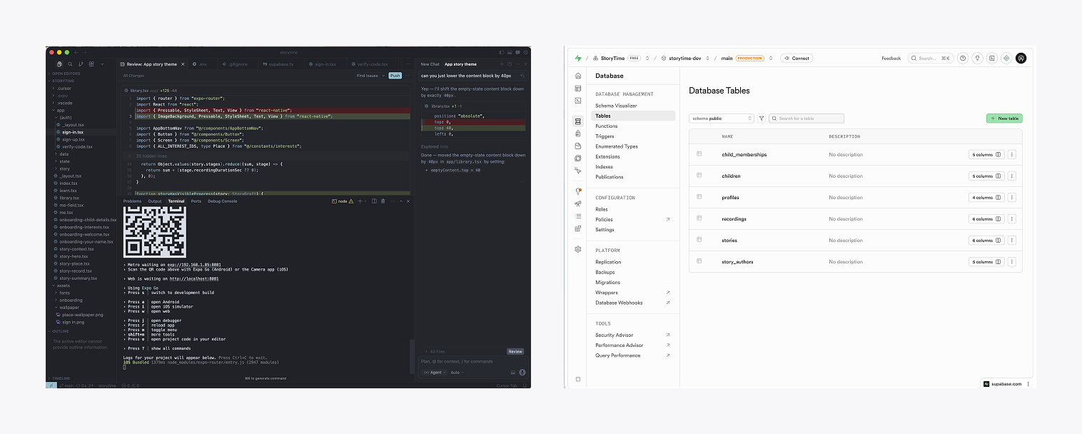Open chat history clock icon in Cursor
The image size is (1082, 434).
coord(510,64)
